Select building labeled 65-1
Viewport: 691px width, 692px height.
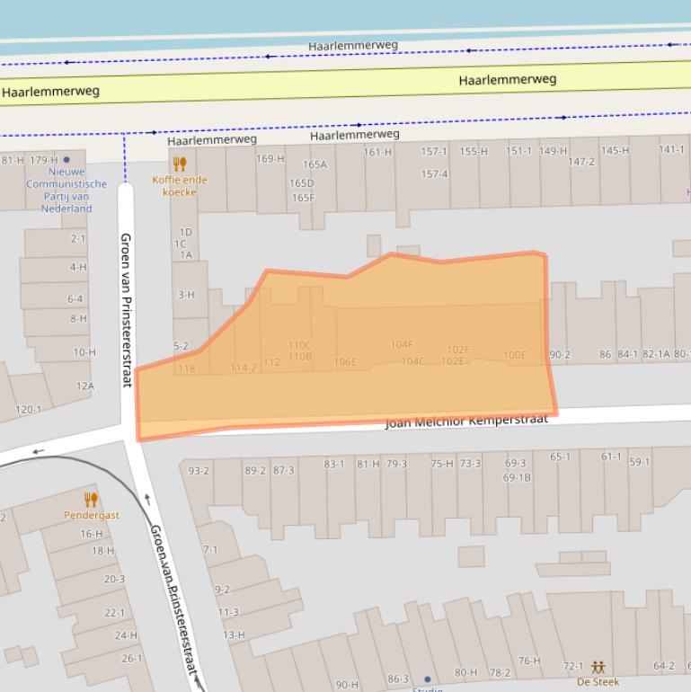(560, 457)
